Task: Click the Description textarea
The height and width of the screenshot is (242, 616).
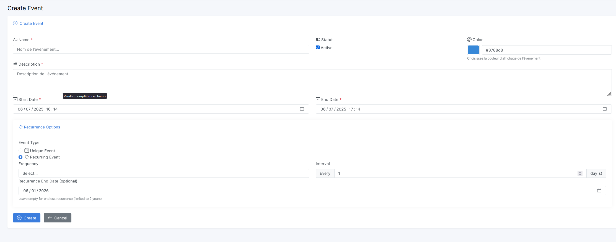Action: pyautogui.click(x=312, y=82)
